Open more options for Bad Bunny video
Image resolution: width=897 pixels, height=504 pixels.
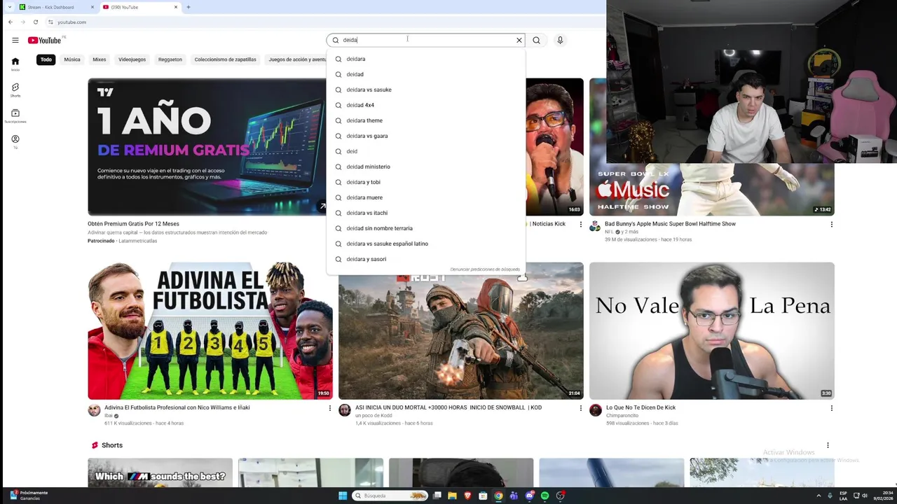831,224
